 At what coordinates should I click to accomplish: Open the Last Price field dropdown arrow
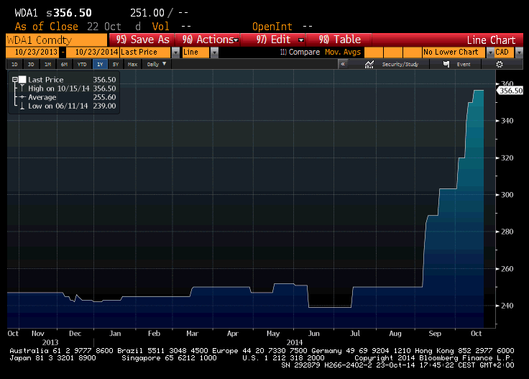(176, 52)
